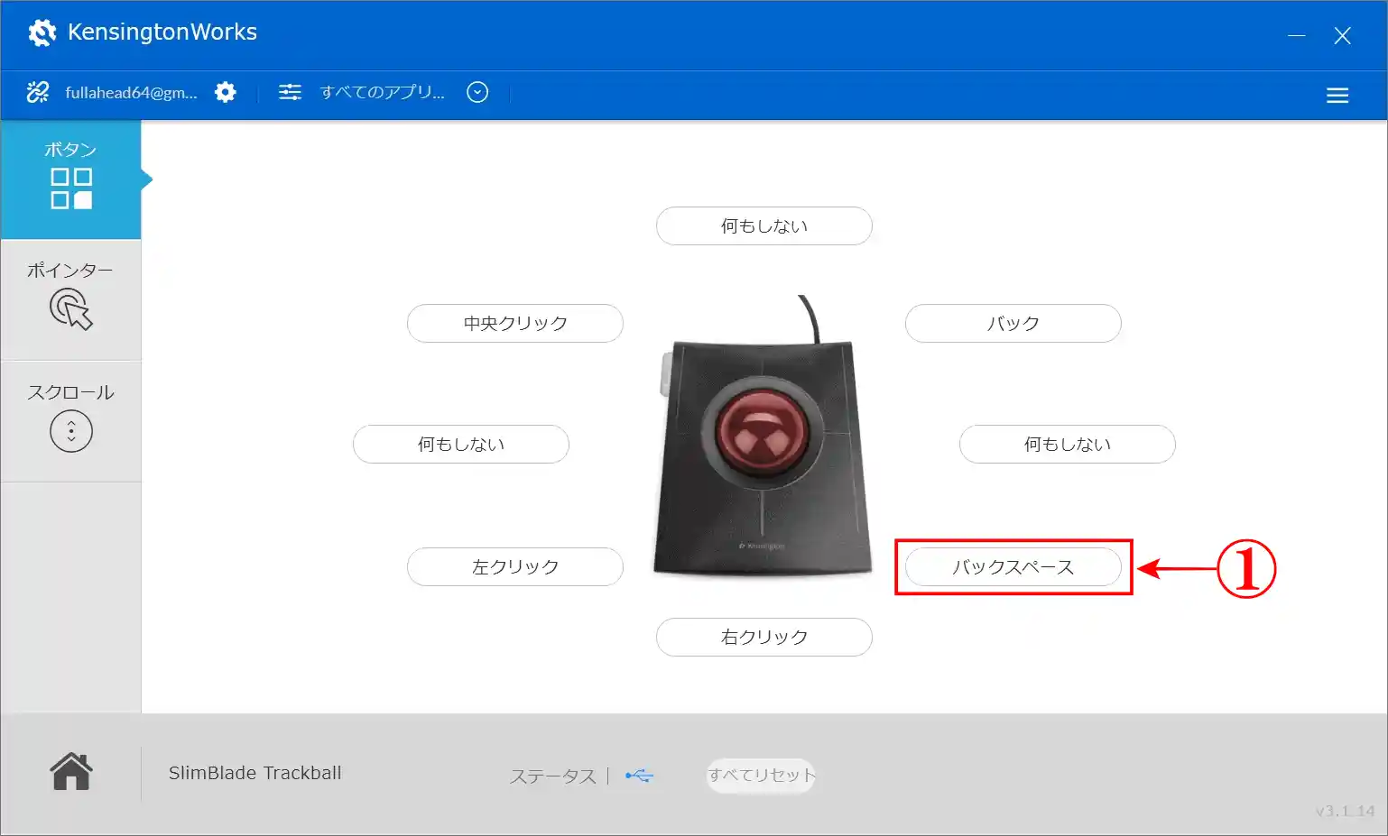Image resolution: width=1388 pixels, height=836 pixels.
Task: Select the バック button assignment
Action: click(1013, 324)
